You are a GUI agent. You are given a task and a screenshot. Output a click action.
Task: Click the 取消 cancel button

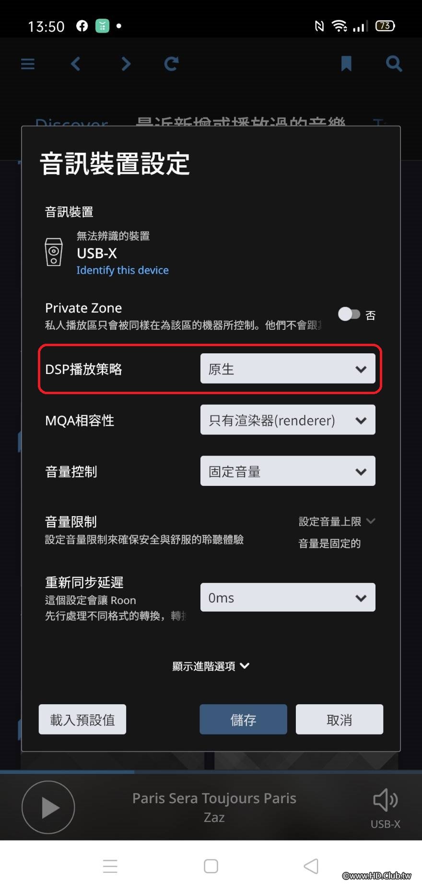click(x=340, y=719)
